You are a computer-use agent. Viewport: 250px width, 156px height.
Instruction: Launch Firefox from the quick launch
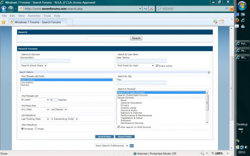237,20
